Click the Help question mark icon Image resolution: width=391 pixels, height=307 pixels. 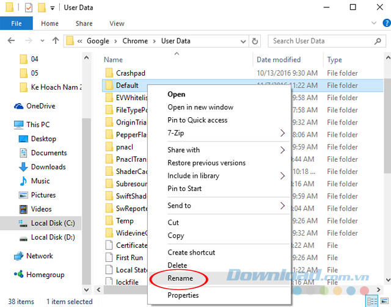pyautogui.click(x=387, y=23)
